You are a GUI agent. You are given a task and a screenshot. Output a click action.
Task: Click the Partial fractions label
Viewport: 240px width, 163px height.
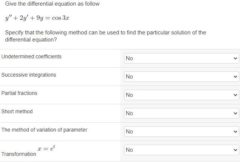[19, 93]
